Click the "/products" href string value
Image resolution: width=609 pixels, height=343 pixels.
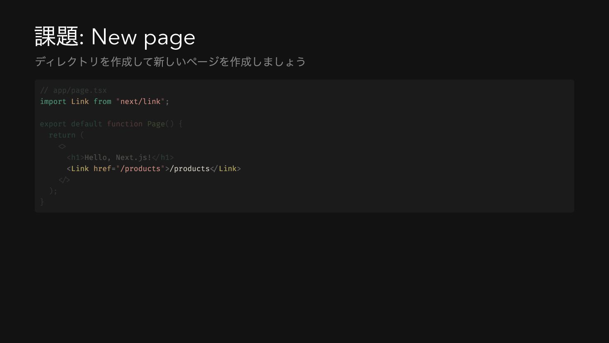tap(140, 169)
